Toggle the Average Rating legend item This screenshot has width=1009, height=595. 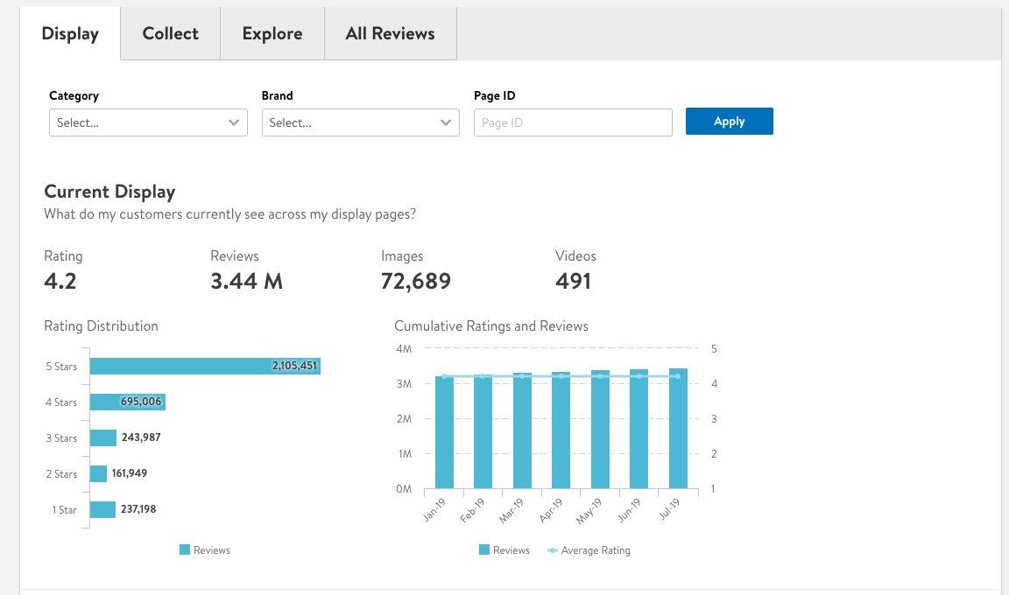589,549
